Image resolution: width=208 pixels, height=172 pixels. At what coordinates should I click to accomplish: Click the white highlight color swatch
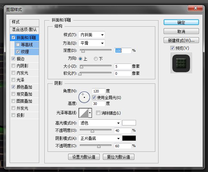click(129, 123)
